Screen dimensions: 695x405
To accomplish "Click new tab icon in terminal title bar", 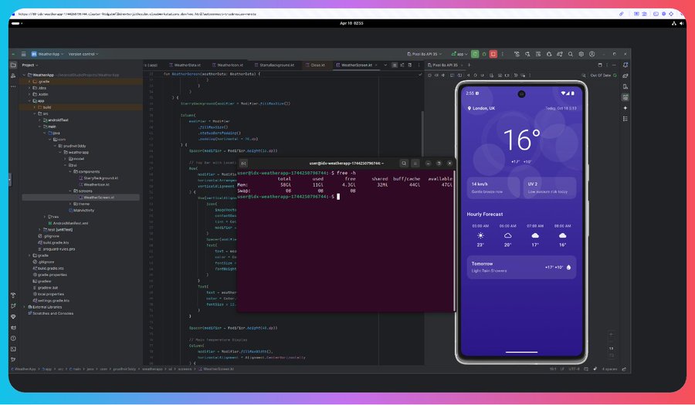I will click(243, 164).
